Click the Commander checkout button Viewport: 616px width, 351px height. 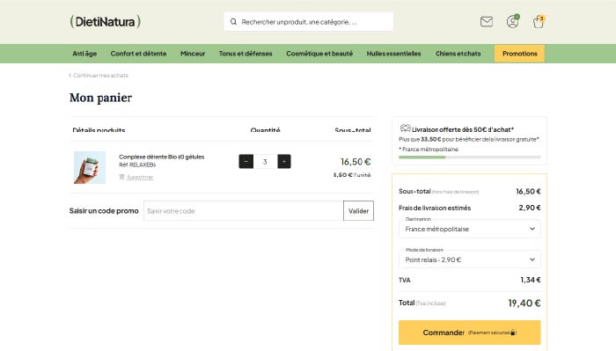[469, 333]
